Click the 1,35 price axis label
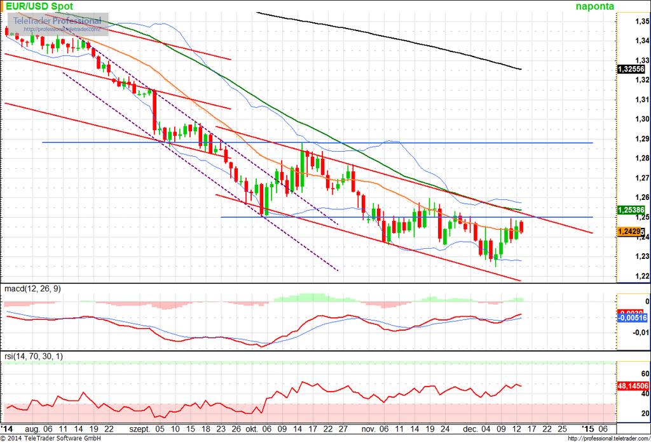This screenshot has width=651, height=443. (642, 21)
